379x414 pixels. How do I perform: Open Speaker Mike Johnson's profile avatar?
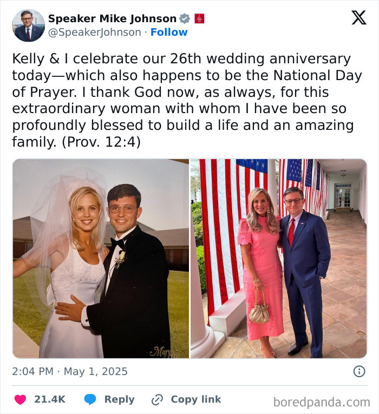click(29, 25)
